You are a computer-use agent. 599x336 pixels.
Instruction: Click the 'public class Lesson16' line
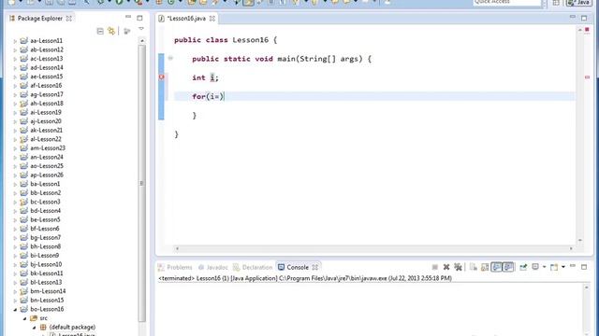[226, 40]
